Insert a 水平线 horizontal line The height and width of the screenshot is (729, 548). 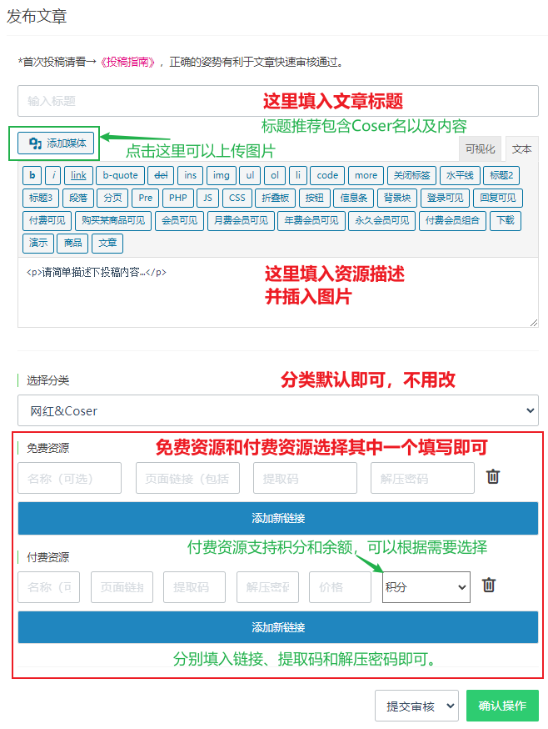459,175
